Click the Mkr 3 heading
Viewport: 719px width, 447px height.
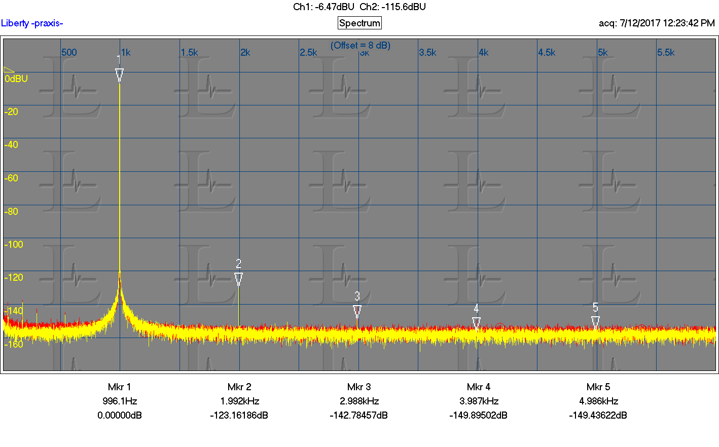tap(359, 387)
